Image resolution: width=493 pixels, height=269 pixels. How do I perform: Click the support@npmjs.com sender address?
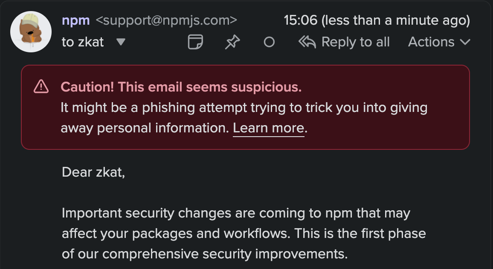(166, 20)
